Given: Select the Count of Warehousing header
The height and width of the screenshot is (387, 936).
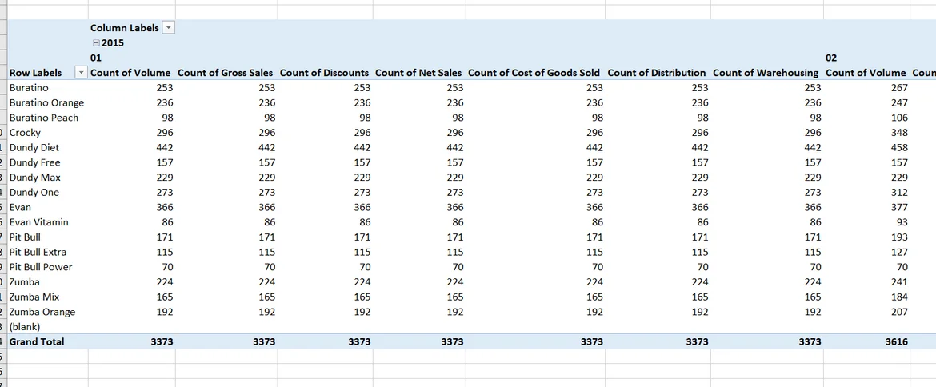Looking at the screenshot, I should click(766, 73).
